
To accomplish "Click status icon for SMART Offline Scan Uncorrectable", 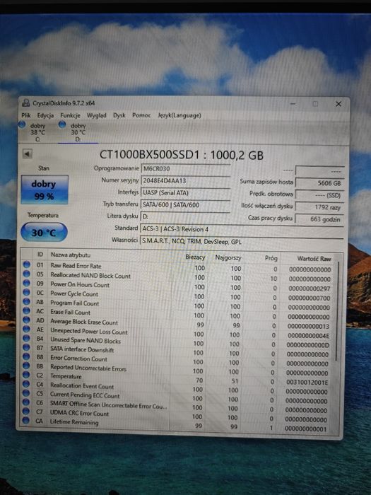I will (x=26, y=402).
